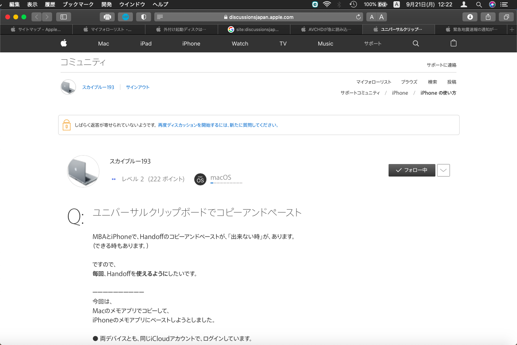Open the privacy shield report

[143, 17]
